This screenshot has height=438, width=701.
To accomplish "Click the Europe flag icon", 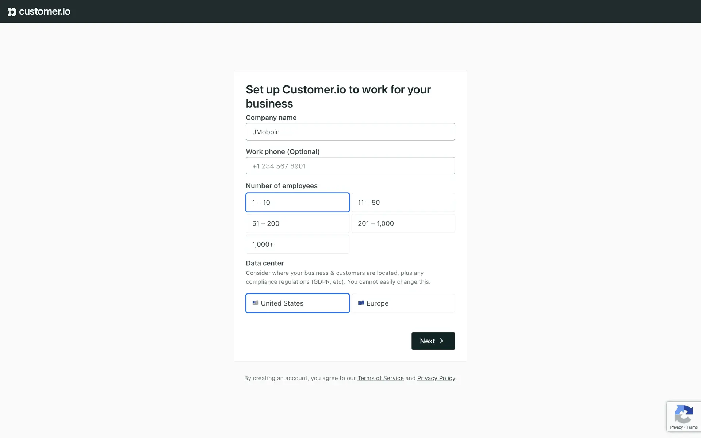I will (x=361, y=303).
